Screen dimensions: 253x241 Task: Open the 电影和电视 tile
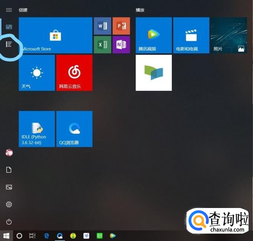pyautogui.click(x=191, y=35)
